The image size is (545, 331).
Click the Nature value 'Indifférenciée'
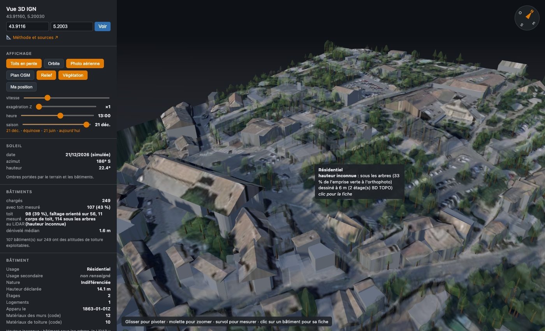(x=96, y=282)
